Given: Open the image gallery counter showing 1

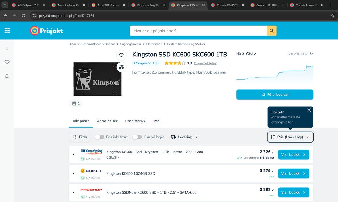Looking at the screenshot, I should click(76, 103).
